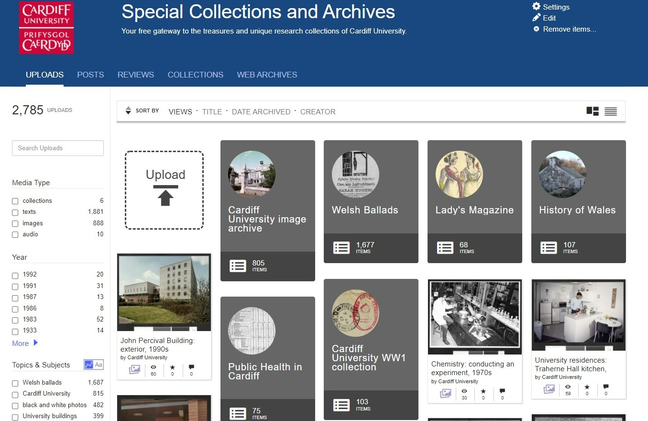Click list icon on Welsh Ballads card
Image resolution: width=648 pixels, height=421 pixels.
pyautogui.click(x=341, y=248)
